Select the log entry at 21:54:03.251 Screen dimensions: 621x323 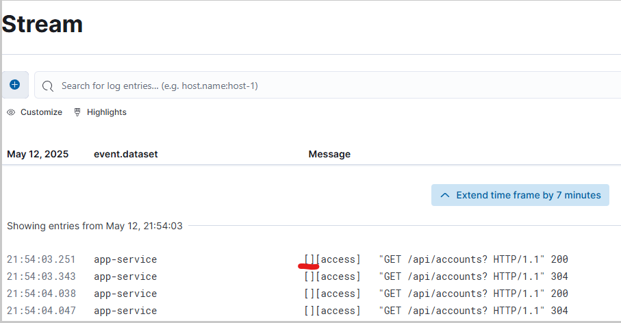point(40,259)
